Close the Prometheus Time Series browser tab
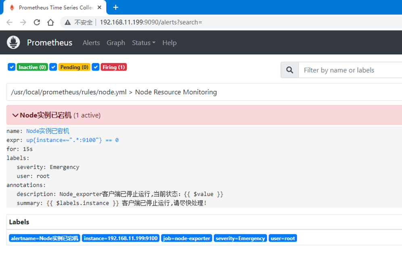Viewport: 402px width, 262px height. tap(99, 7)
